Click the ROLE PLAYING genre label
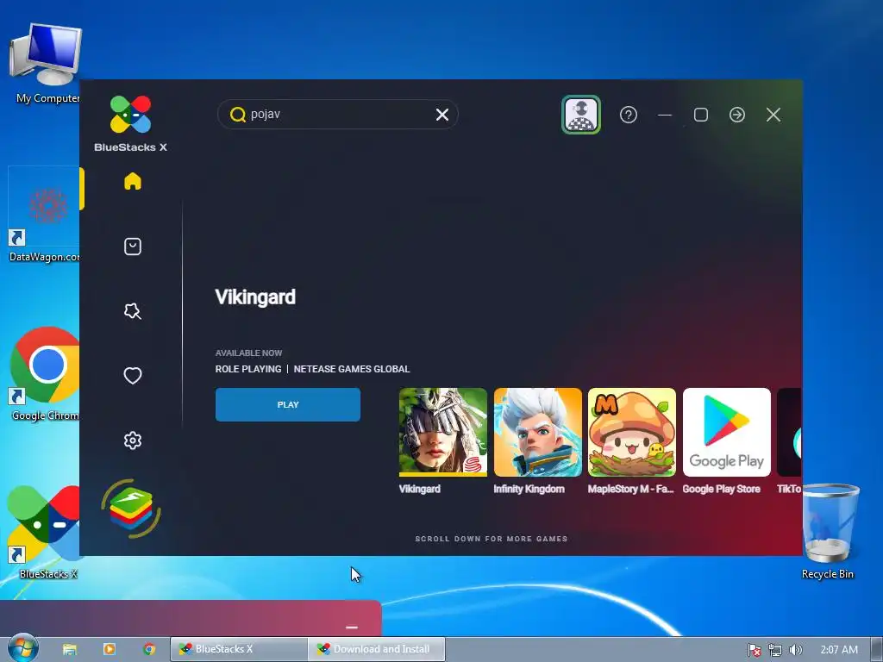This screenshot has height=662, width=883. (248, 369)
